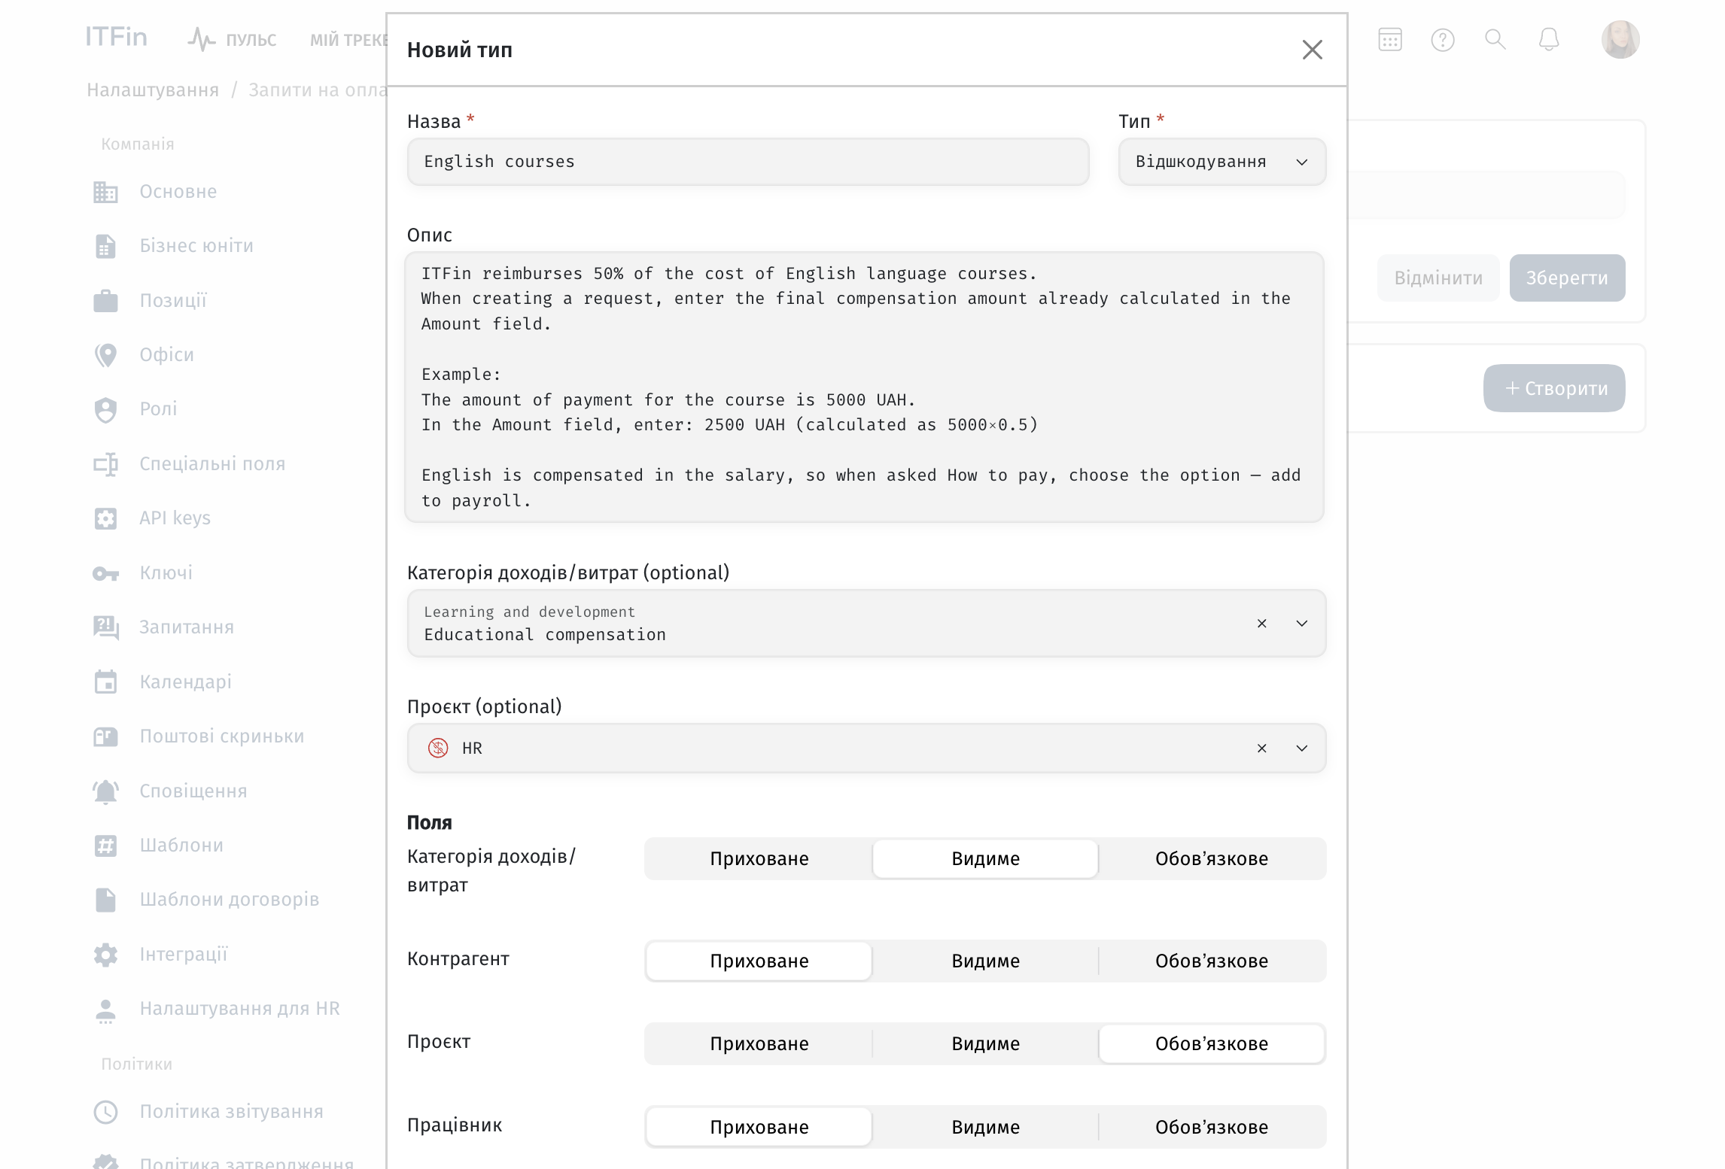The image size is (1725, 1169).
Task: Open Основне settings page
Action: pos(178,192)
